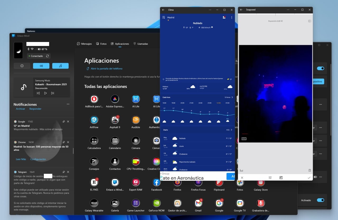338x220 pixels.
Task: Open the three-dot menu in Clima
Action: 232,17
